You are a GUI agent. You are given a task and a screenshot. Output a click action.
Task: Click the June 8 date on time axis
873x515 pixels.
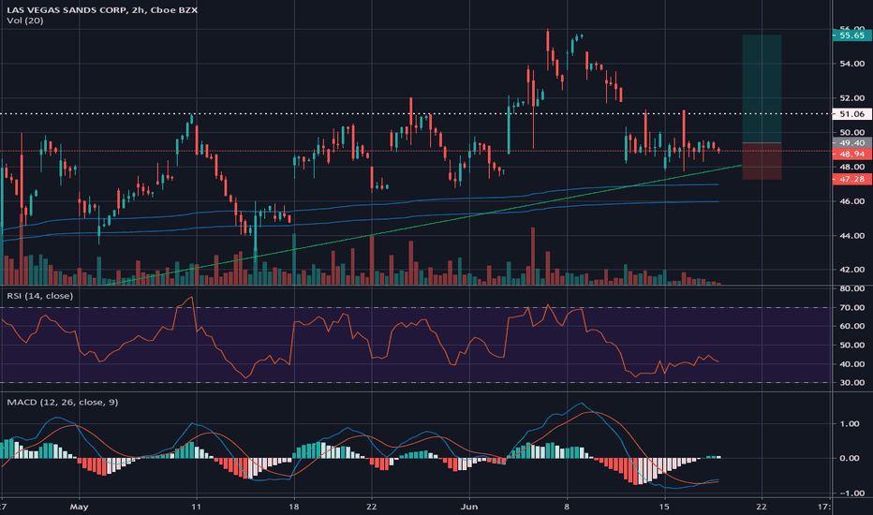[567, 506]
